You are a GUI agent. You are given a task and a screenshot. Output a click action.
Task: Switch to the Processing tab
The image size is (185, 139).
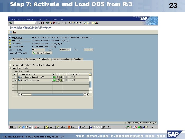[31, 59]
